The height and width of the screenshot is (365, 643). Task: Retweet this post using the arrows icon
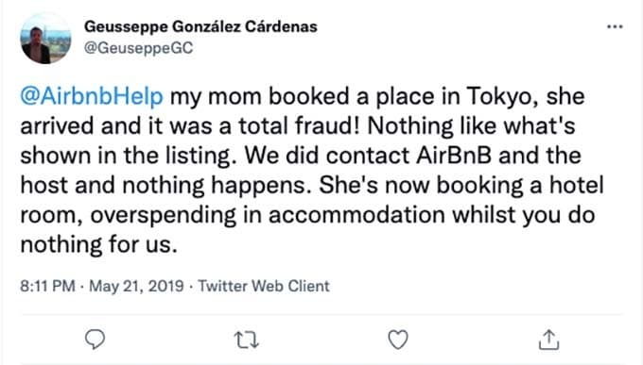247,340
